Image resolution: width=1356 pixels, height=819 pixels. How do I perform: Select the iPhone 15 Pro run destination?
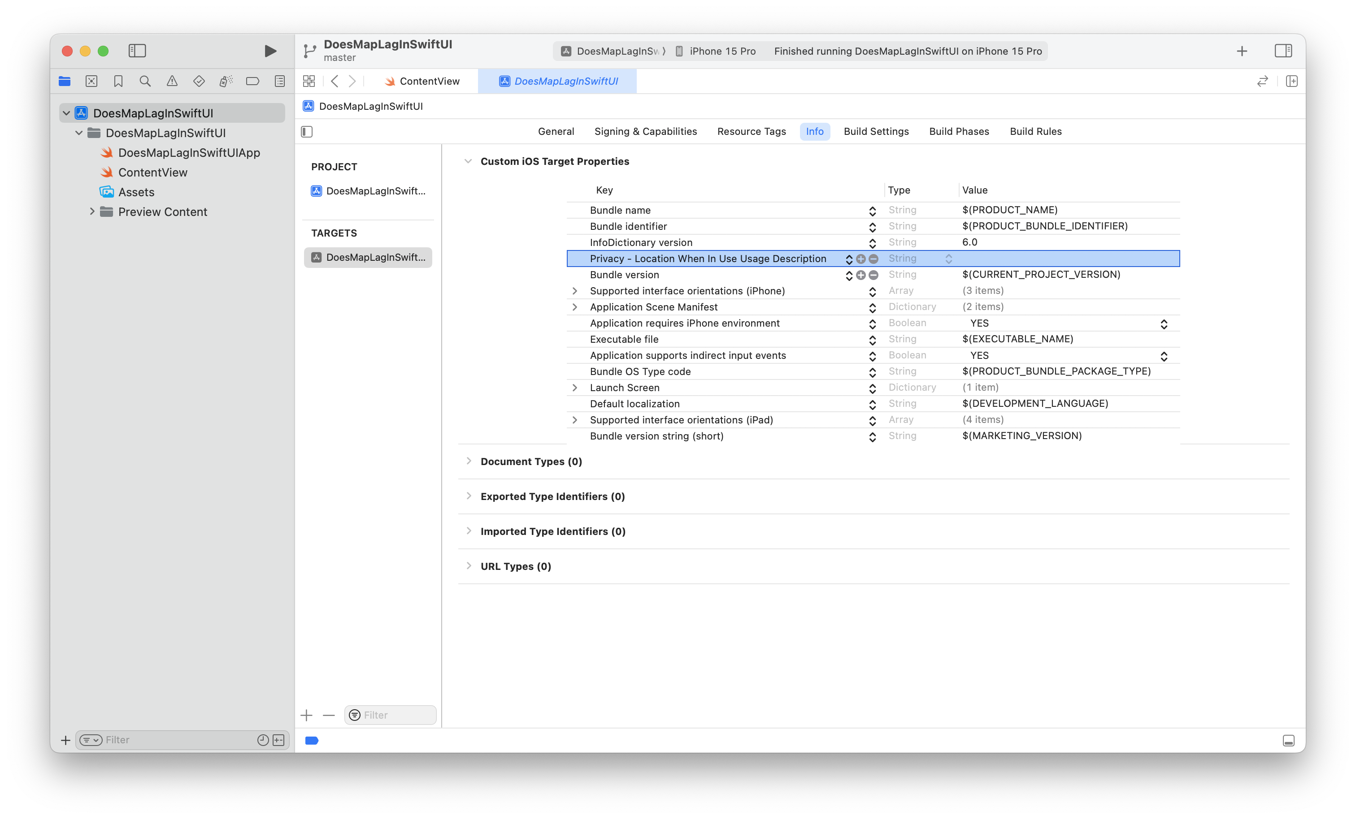pos(715,51)
